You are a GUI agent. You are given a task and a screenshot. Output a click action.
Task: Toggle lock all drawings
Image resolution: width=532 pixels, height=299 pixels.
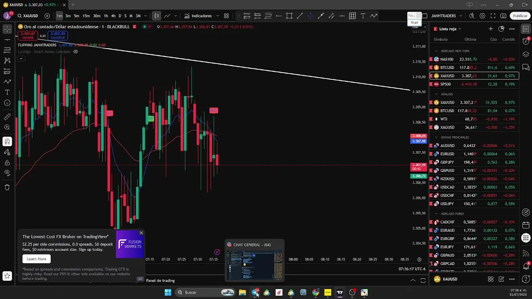(x=7, y=163)
